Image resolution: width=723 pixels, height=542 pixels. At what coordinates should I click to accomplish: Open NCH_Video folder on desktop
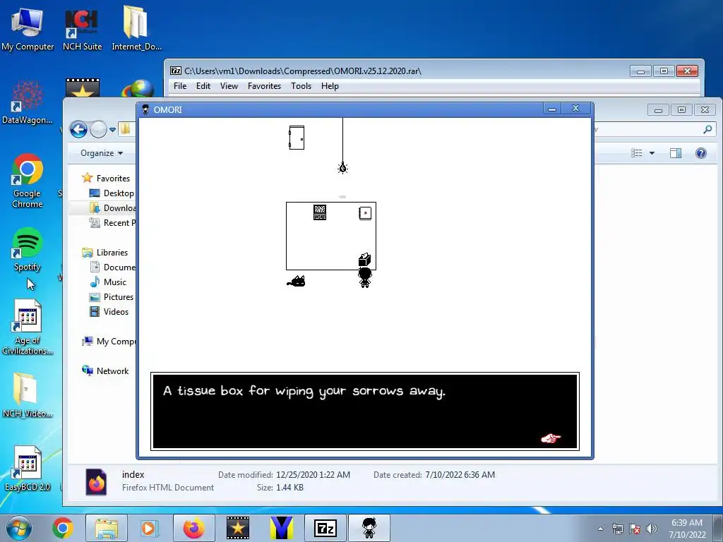click(28, 395)
